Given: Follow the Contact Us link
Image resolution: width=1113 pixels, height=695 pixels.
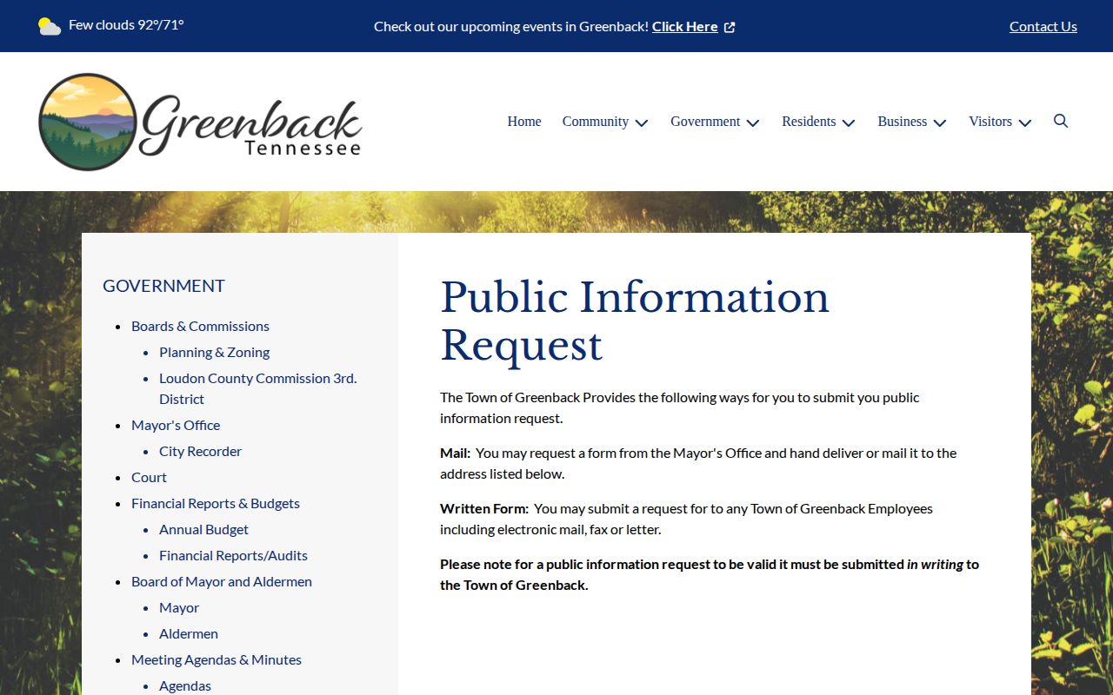Looking at the screenshot, I should coord(1043,26).
